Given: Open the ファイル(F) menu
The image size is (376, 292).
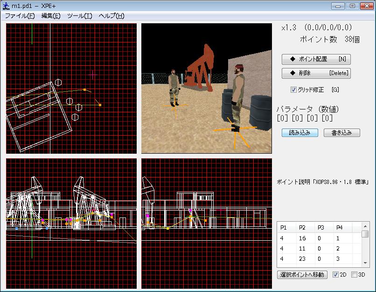Looking at the screenshot, I should pyautogui.click(x=20, y=16).
